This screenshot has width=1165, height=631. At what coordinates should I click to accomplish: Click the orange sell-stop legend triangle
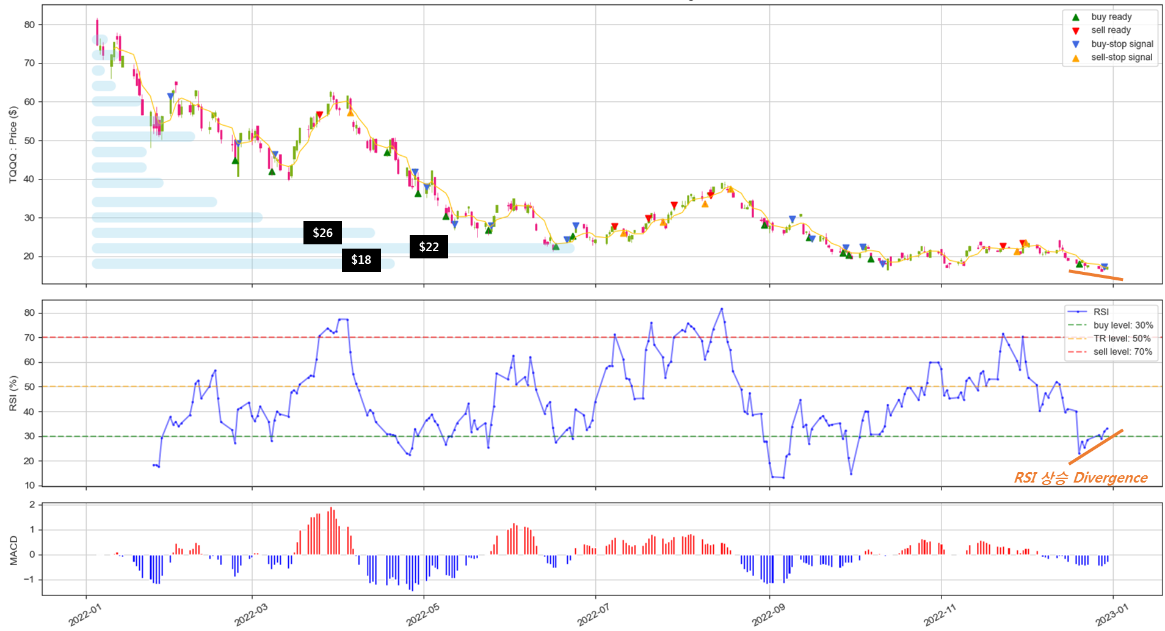[1076, 58]
